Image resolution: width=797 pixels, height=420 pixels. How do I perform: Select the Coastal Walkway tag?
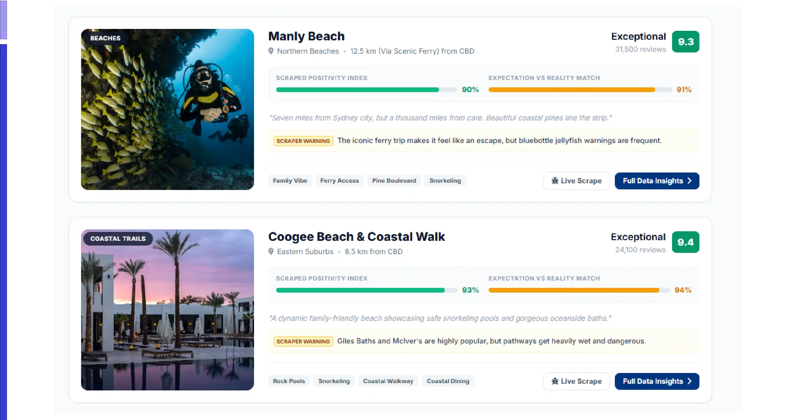tap(388, 381)
